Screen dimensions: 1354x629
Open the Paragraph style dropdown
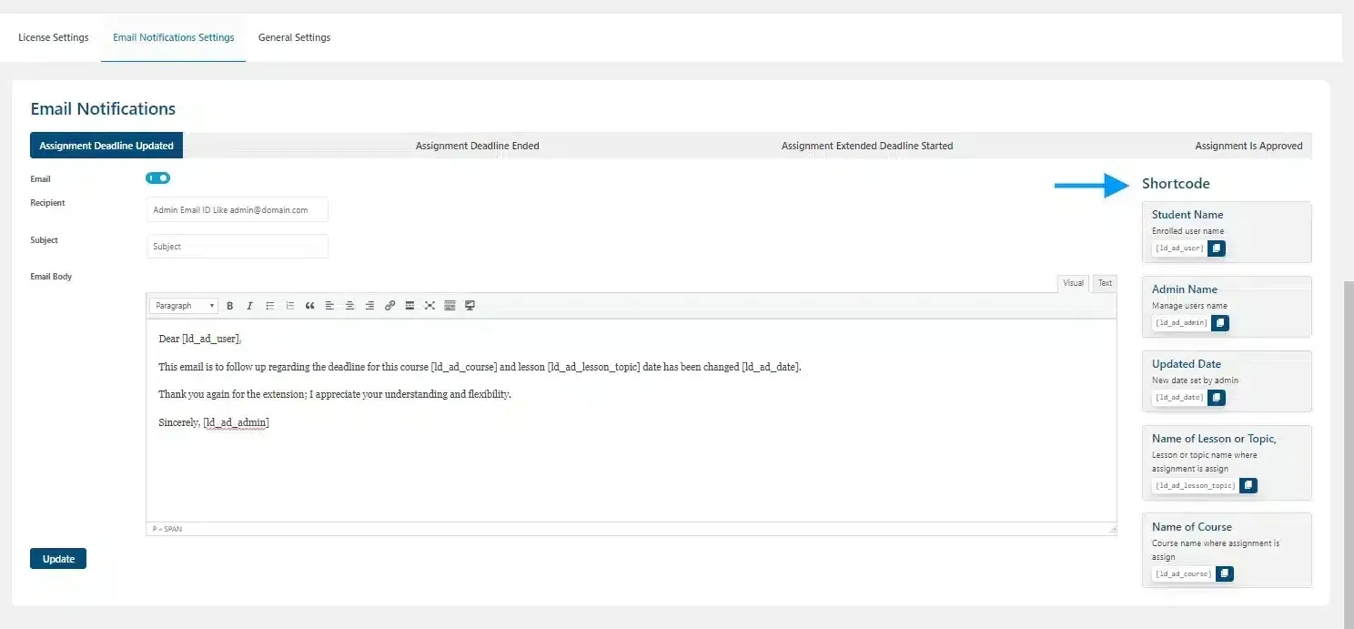click(183, 305)
